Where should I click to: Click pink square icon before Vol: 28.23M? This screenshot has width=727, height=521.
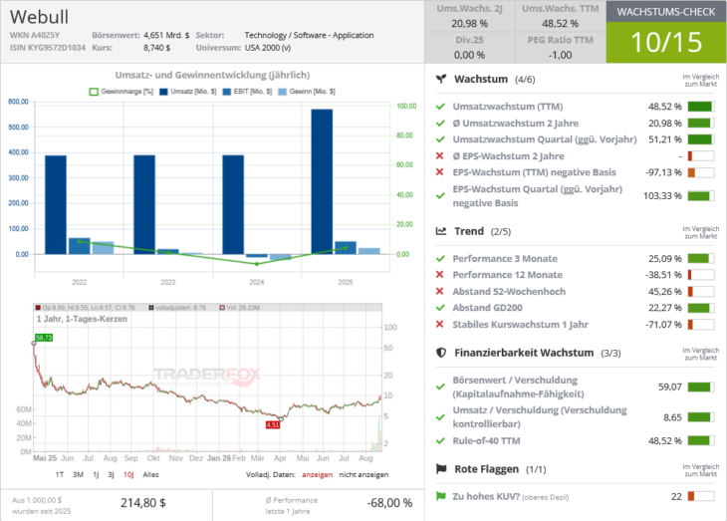coord(222,308)
